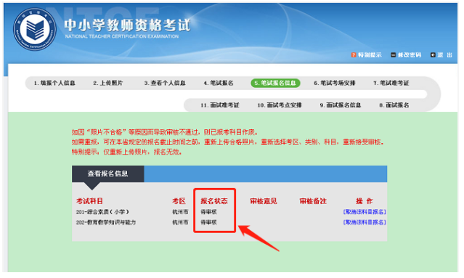This screenshot has width=464, height=278.
Task: Go to step 3 查看个人信息
Action: point(165,83)
